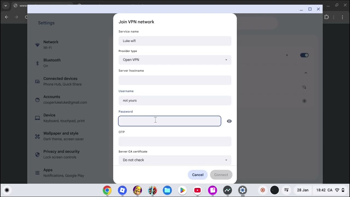Click the OTP input field

coord(175,141)
